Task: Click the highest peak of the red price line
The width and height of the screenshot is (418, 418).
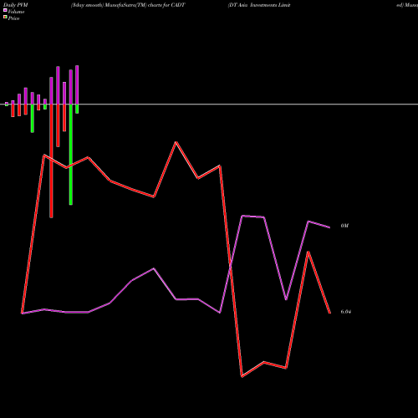Action: coord(176,142)
